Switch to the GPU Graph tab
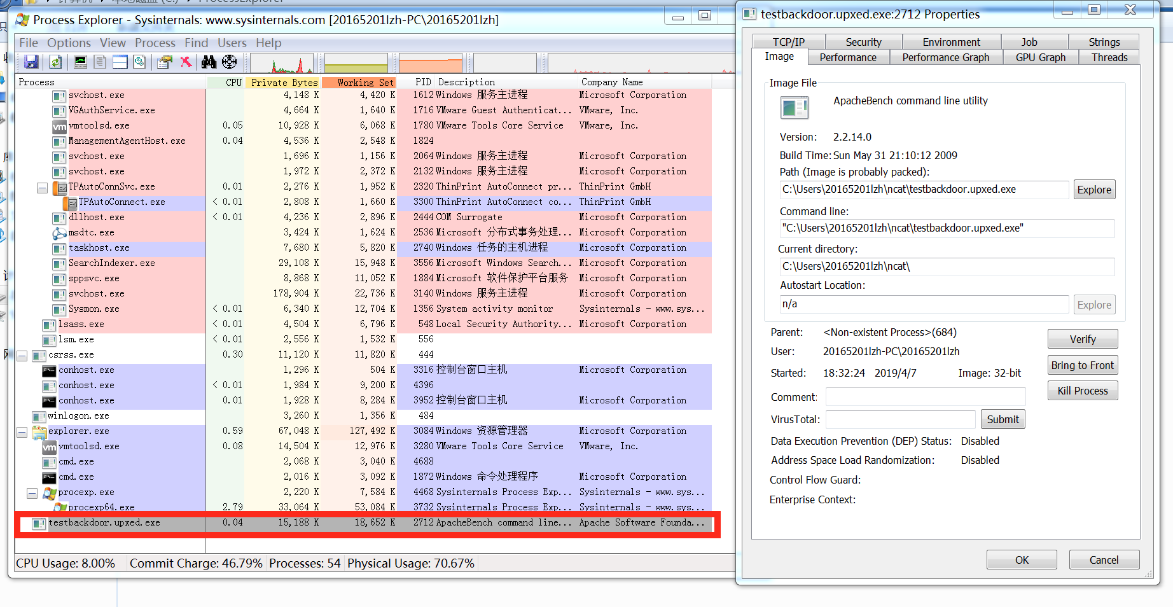 pyautogui.click(x=1041, y=57)
